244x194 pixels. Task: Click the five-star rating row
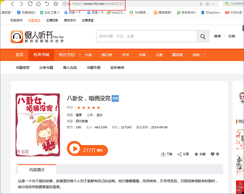pos(89,108)
